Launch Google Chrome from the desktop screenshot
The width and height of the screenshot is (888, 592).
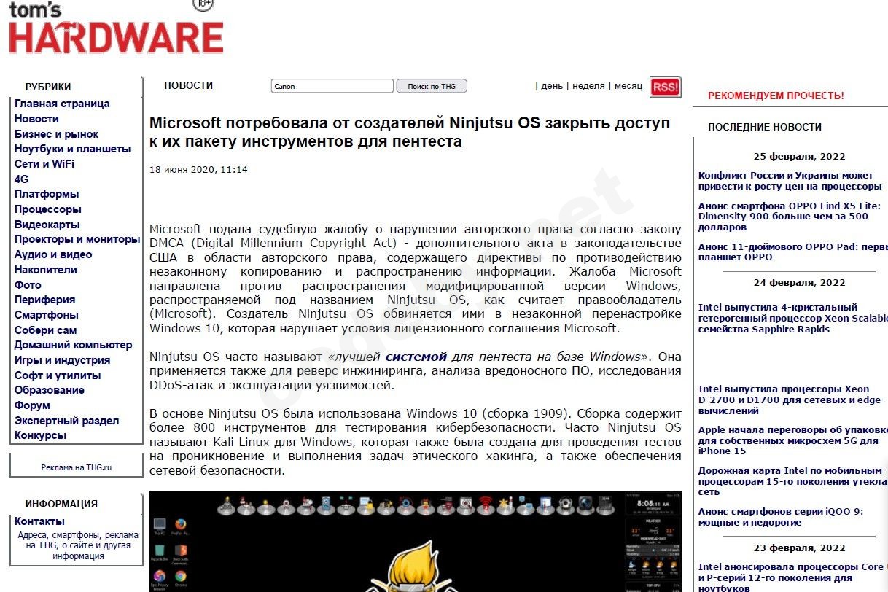[x=179, y=575]
